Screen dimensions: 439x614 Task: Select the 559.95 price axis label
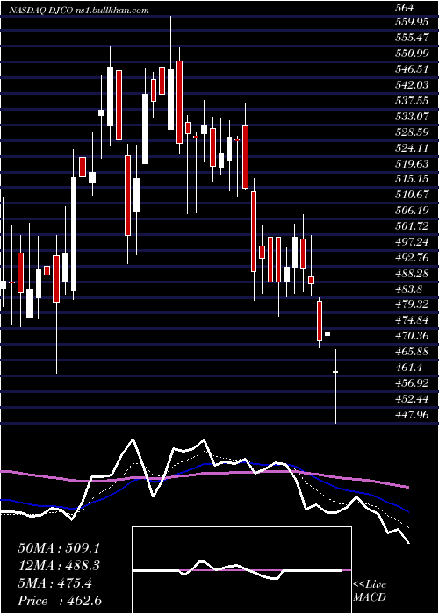[412, 22]
